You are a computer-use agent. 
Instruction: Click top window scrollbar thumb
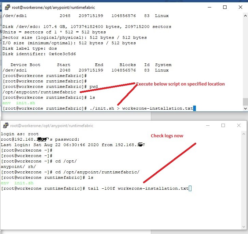click(x=245, y=102)
